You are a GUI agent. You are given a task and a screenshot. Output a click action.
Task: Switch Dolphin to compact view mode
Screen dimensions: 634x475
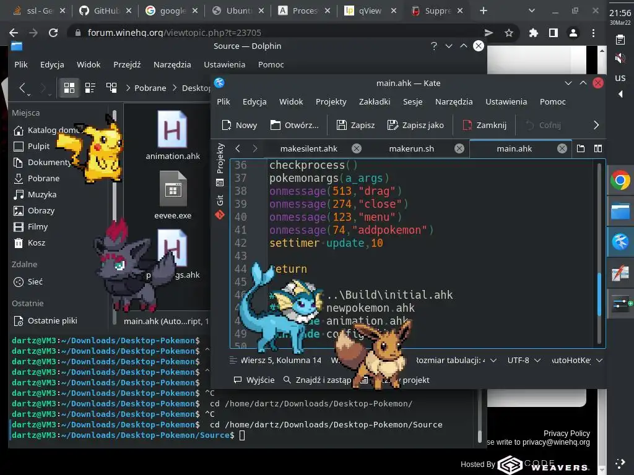click(x=90, y=88)
